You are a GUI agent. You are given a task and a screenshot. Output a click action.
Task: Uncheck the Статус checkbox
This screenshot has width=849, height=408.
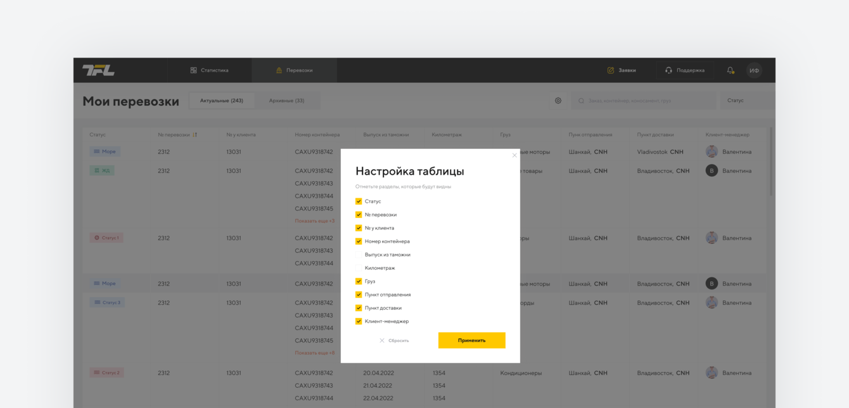click(x=359, y=201)
